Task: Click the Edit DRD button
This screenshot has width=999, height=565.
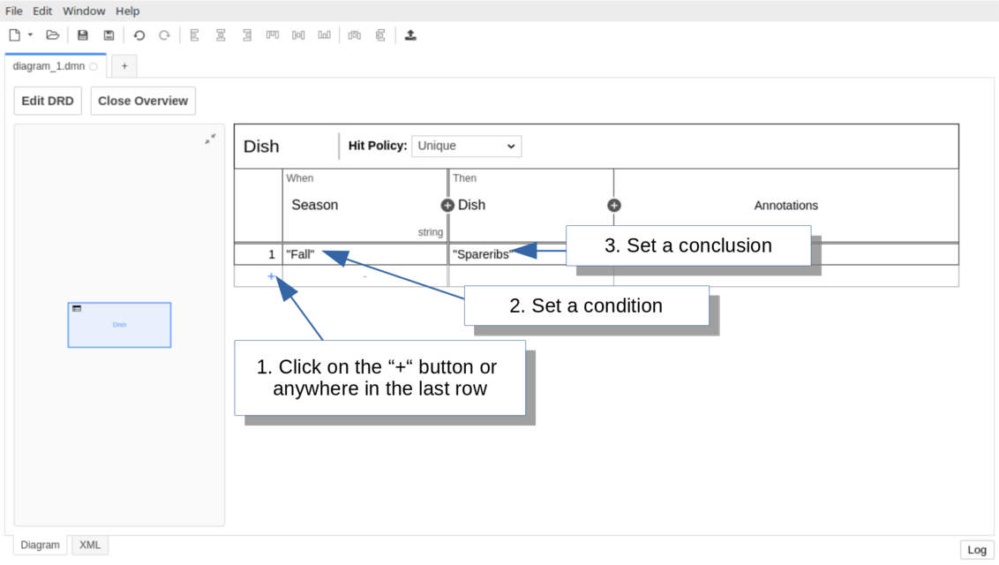Action: pos(48,101)
